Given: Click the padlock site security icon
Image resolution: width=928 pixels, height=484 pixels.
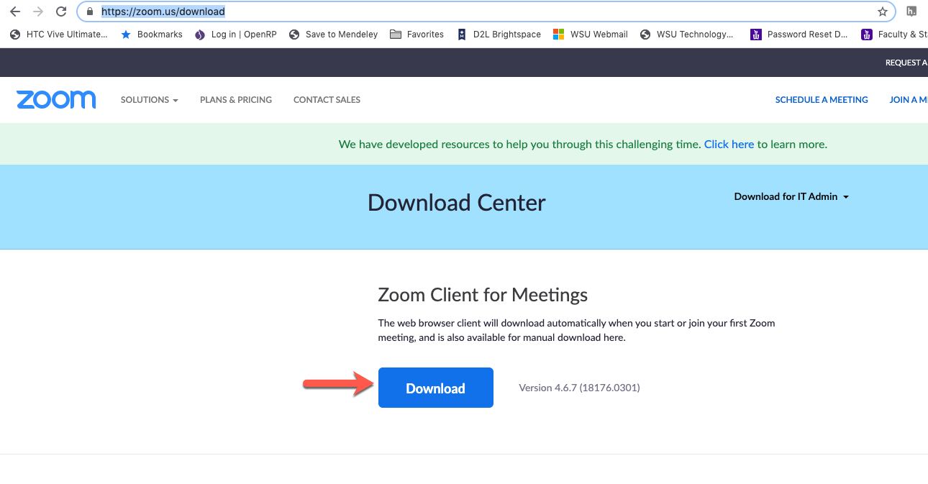Looking at the screenshot, I should tap(90, 12).
